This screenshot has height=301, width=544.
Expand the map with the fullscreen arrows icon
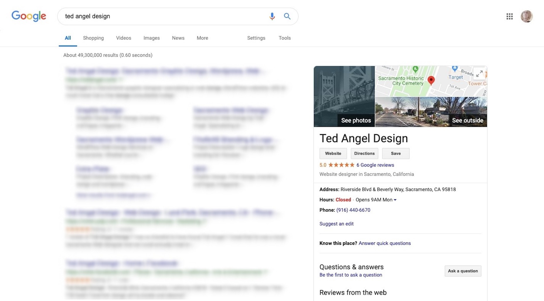point(479,73)
